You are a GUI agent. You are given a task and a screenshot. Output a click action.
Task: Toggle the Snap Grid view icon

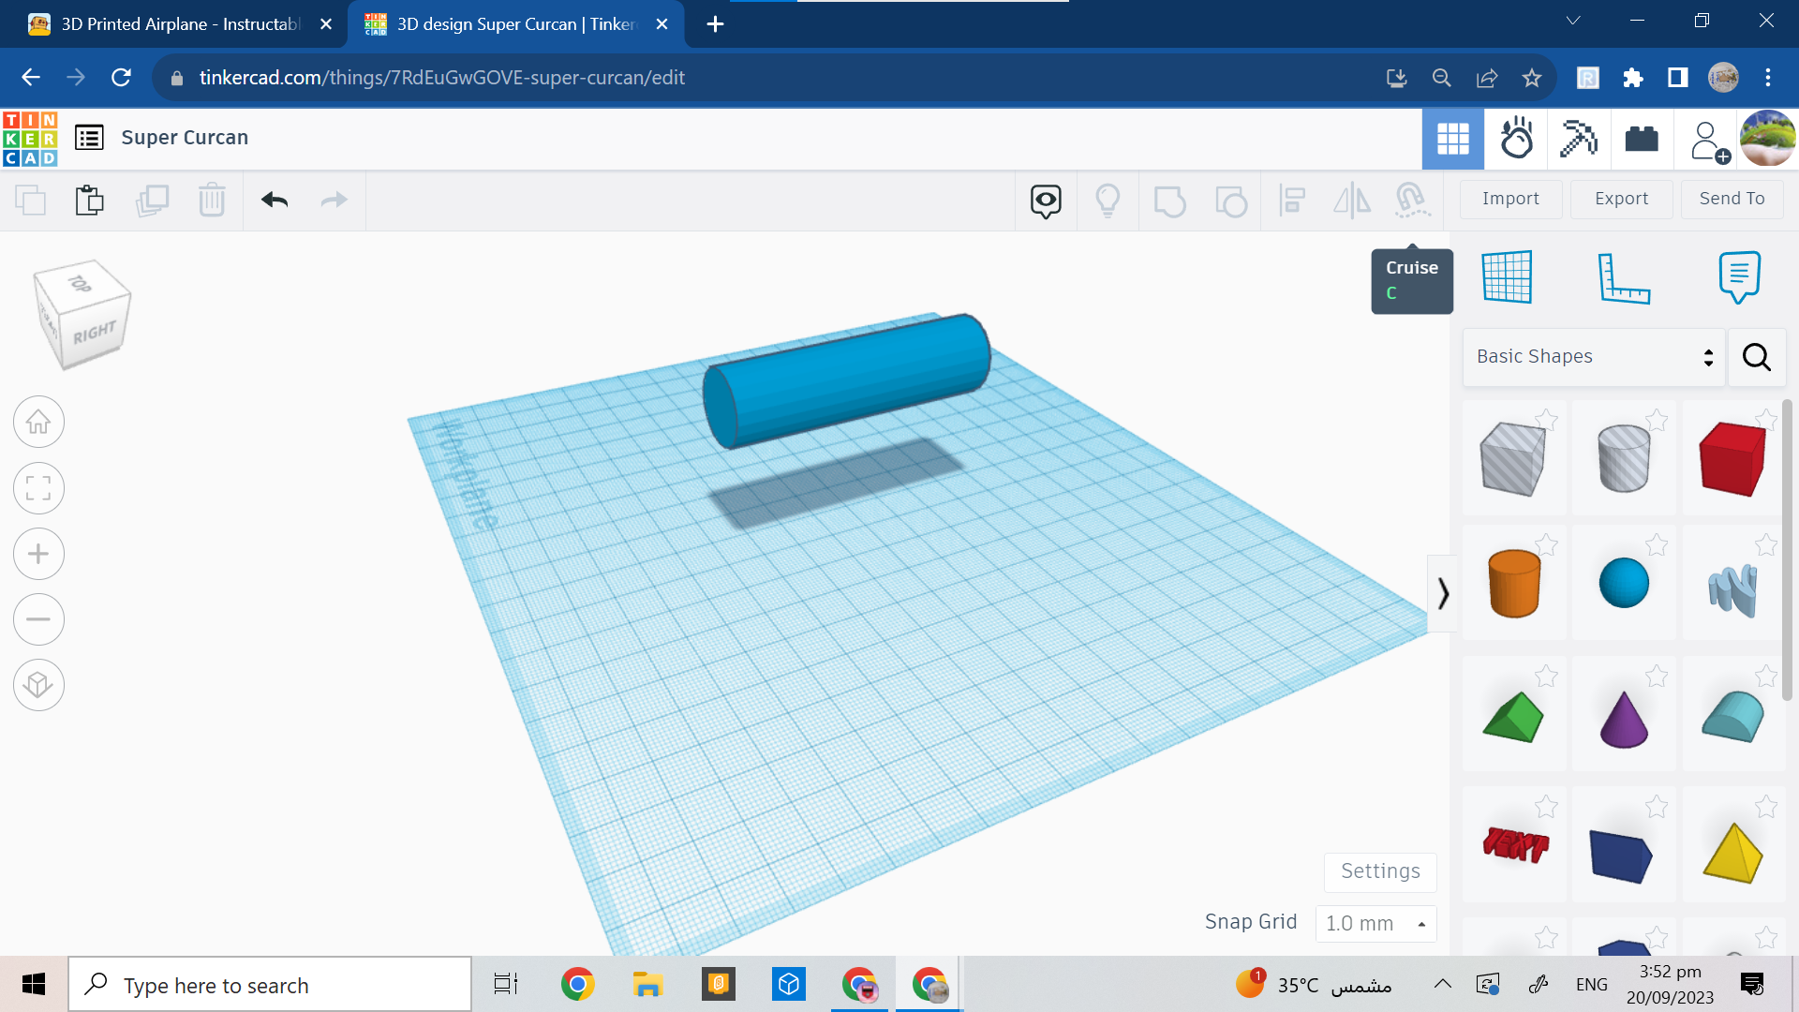(1509, 275)
